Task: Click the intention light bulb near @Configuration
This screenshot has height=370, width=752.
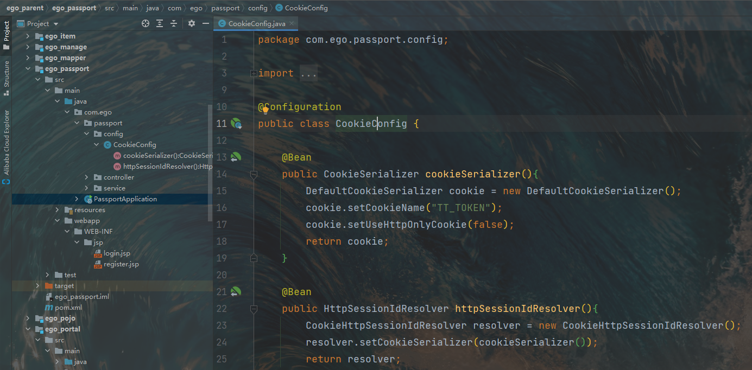Action: pyautogui.click(x=266, y=110)
